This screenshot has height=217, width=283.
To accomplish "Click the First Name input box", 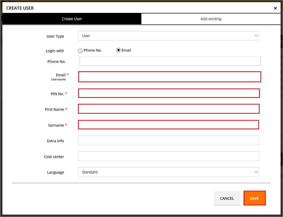I will [169, 109].
